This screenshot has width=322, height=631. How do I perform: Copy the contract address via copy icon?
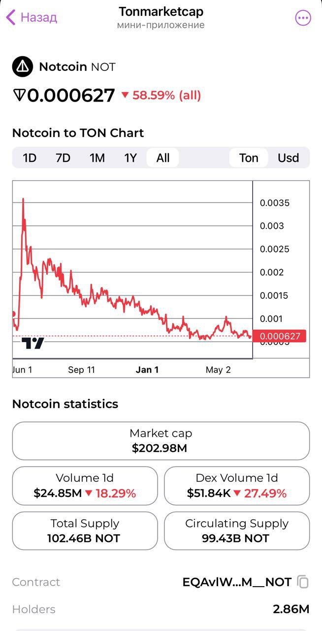(303, 582)
